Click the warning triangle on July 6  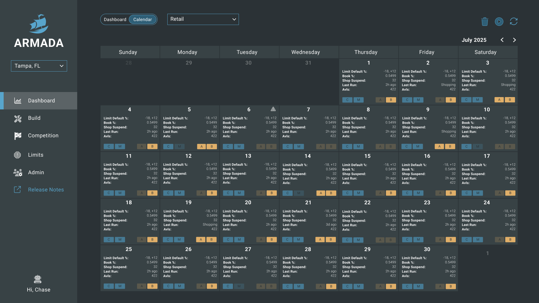[273, 109]
